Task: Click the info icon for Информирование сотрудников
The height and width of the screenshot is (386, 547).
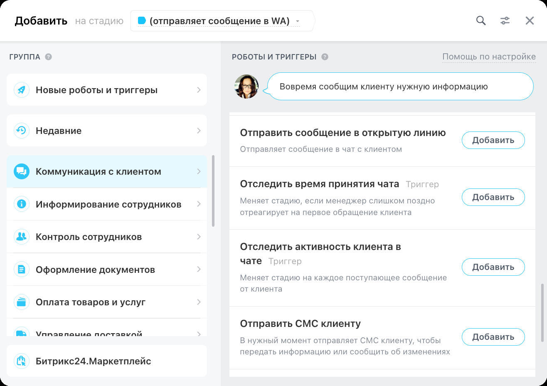Action: 22,204
